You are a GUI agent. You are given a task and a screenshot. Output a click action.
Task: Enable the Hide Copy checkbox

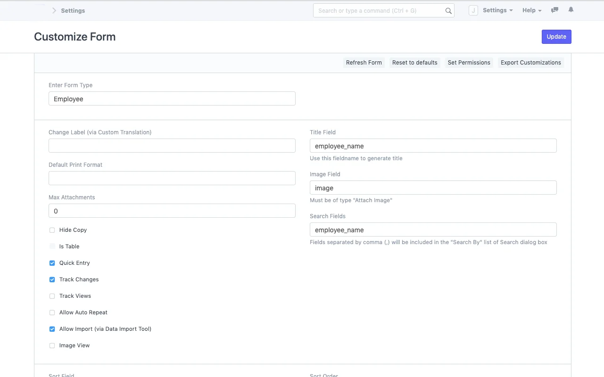pos(52,230)
